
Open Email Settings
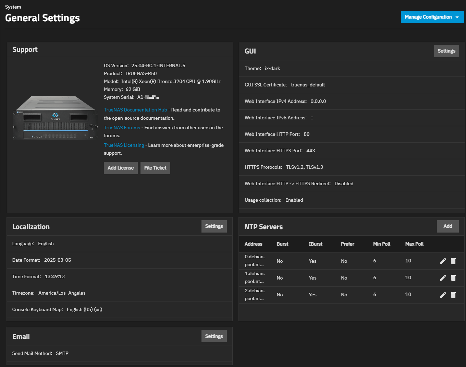214,336
